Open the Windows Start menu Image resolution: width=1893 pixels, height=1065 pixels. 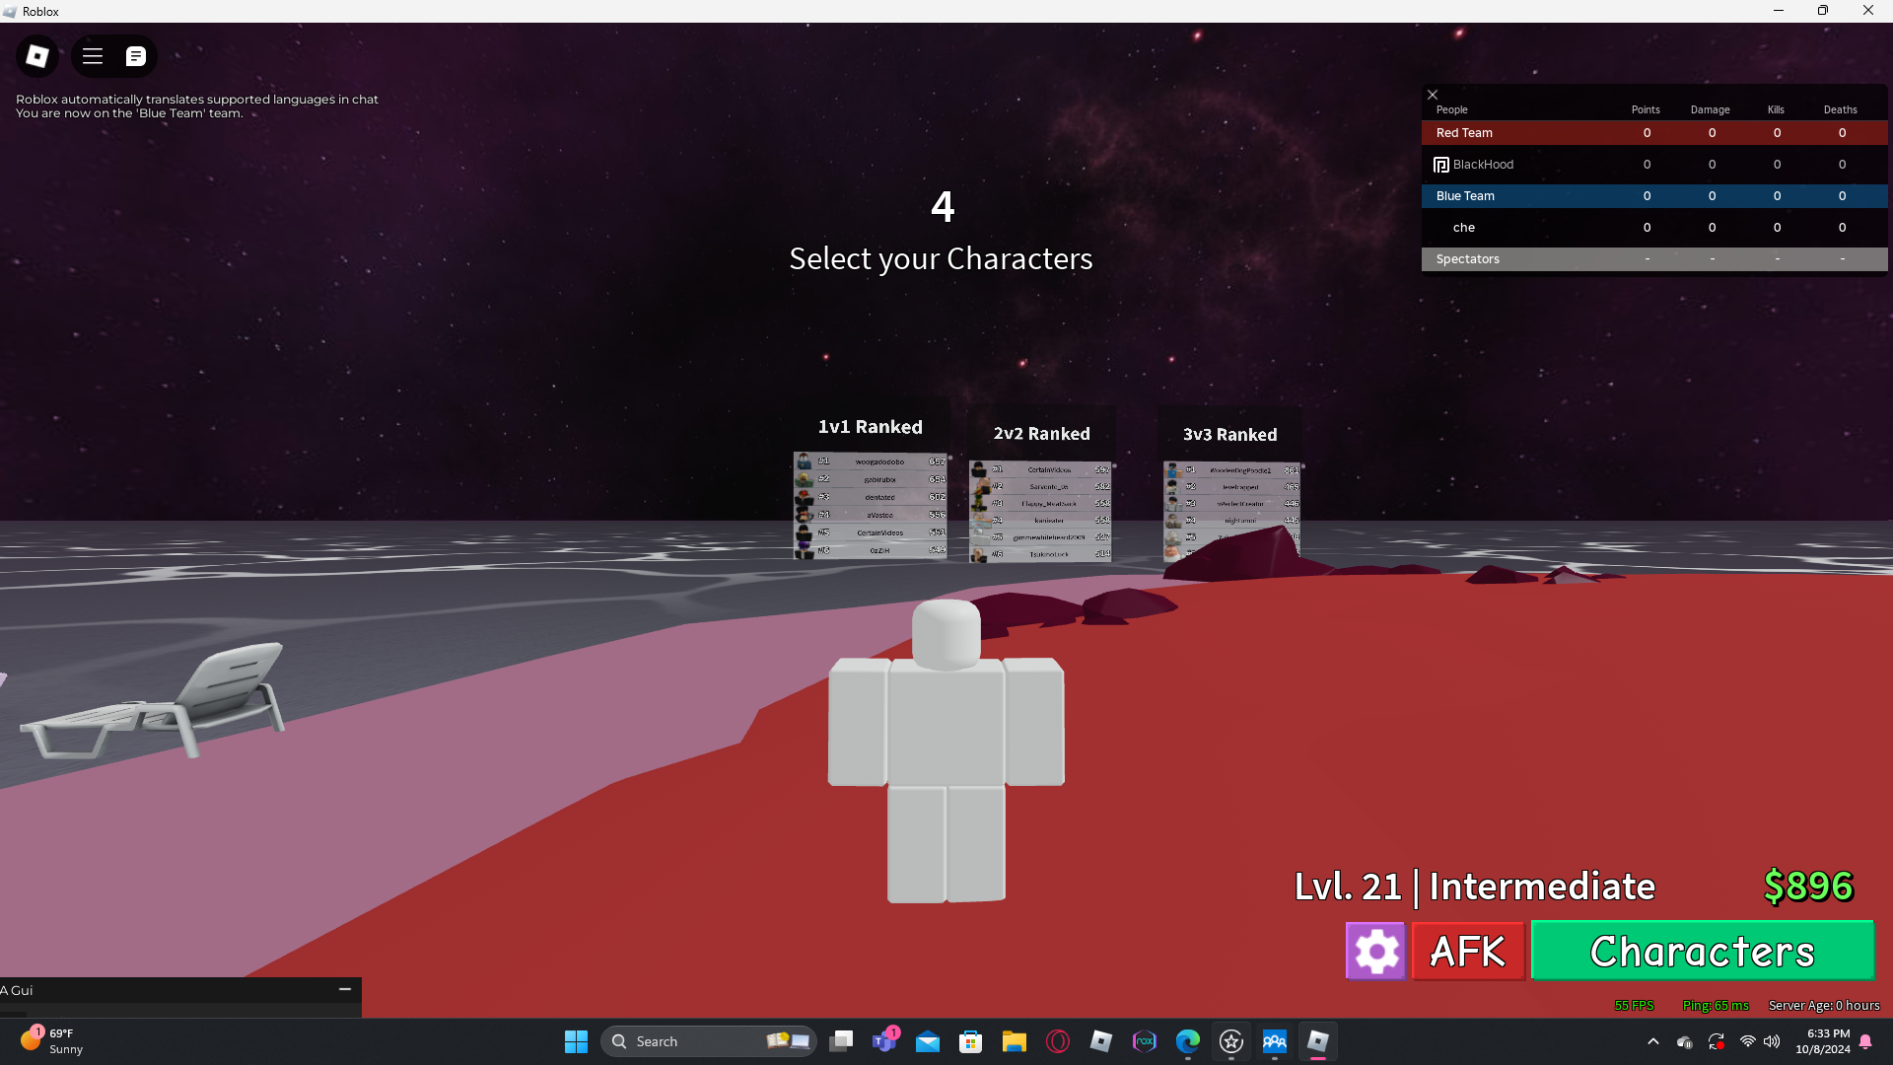(x=576, y=1041)
